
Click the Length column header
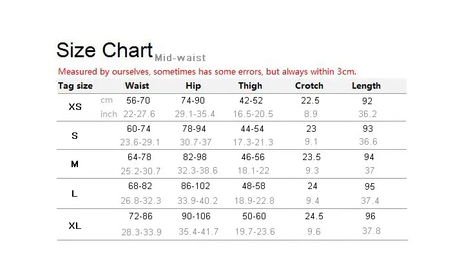366,86
